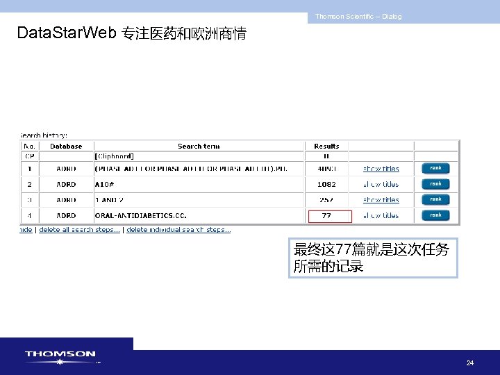Viewport: 500px width, 375px height.
Task: Click the Chinese annotation about 77 records
Action: (373, 258)
